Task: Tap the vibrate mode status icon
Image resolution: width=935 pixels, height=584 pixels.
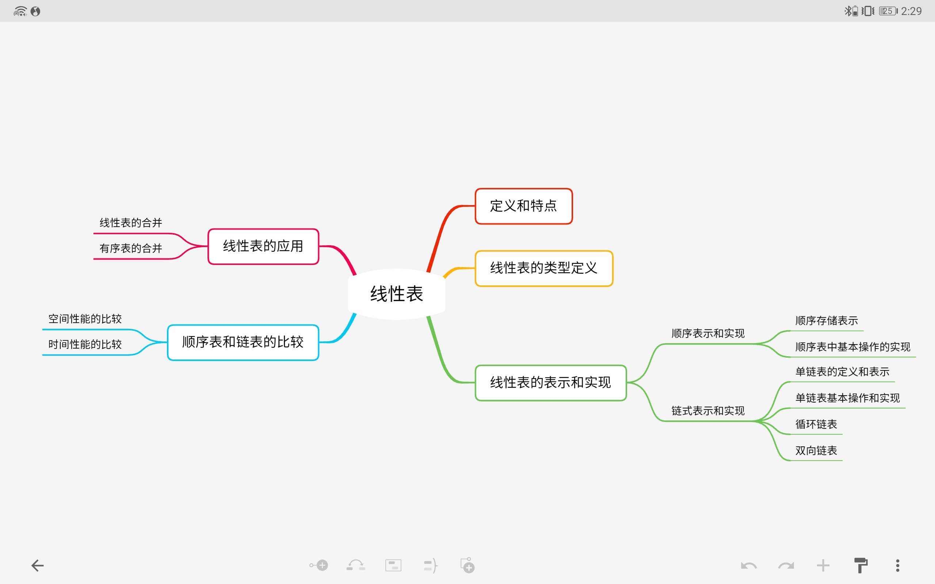Action: (x=868, y=11)
